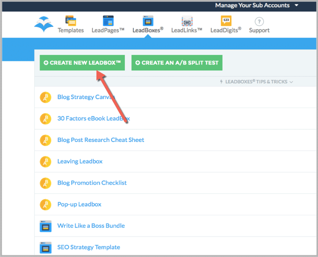Click the lightning bolt tips icon

tap(221, 82)
